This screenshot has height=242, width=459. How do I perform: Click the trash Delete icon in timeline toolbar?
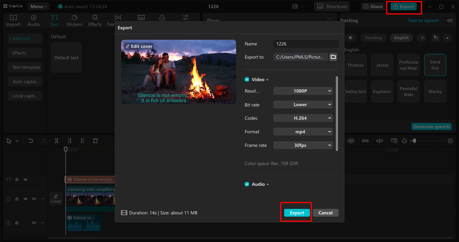(95, 141)
